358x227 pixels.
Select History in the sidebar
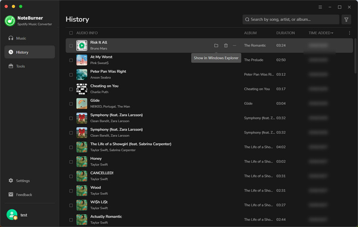point(30,52)
